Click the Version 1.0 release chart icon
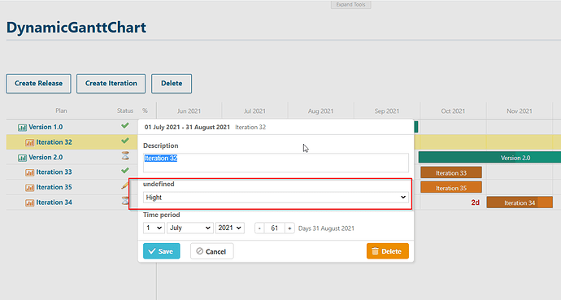This screenshot has width=561, height=300. point(22,128)
